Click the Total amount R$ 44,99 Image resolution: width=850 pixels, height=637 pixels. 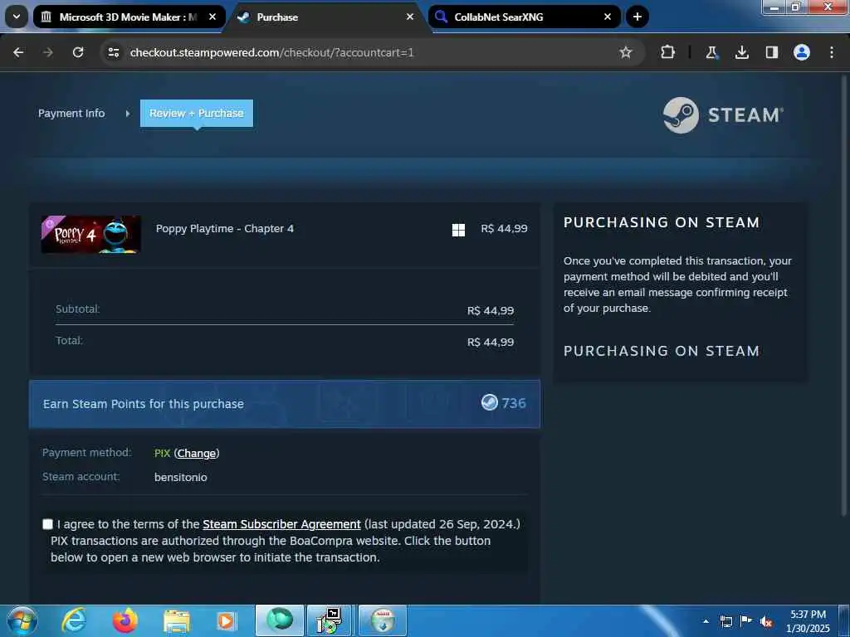491,342
